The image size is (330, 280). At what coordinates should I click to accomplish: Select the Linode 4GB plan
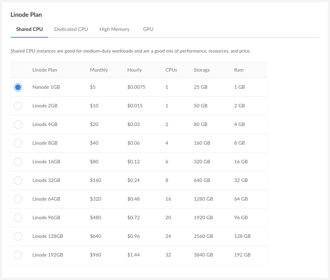(x=18, y=124)
